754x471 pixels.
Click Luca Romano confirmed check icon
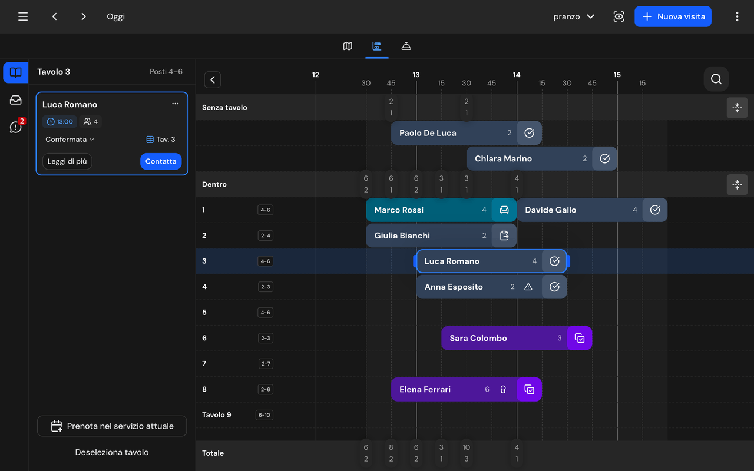554,261
